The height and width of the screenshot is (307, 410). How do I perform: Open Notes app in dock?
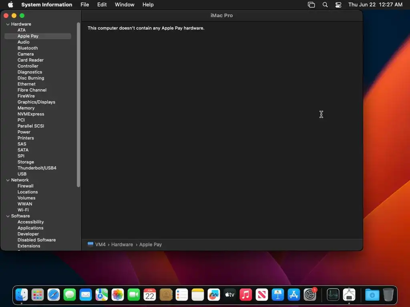pos(198,295)
